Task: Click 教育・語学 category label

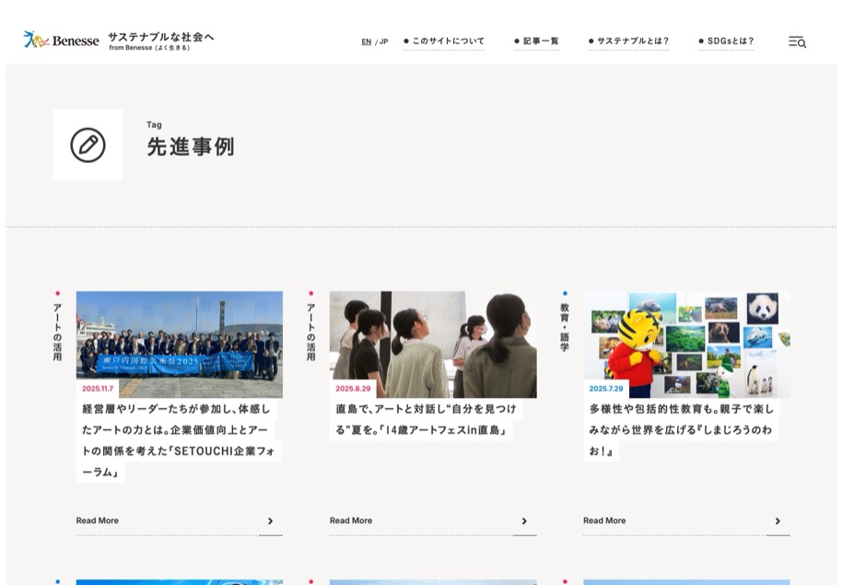Action: coord(565,327)
